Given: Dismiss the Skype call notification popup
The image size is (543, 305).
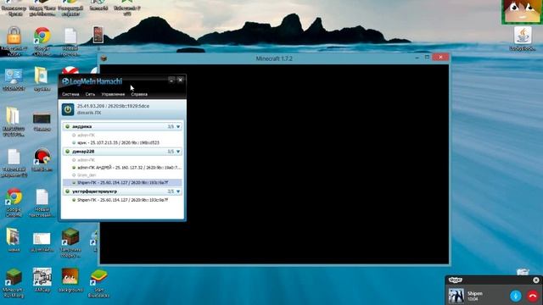Looking at the screenshot, I should [x=536, y=280].
